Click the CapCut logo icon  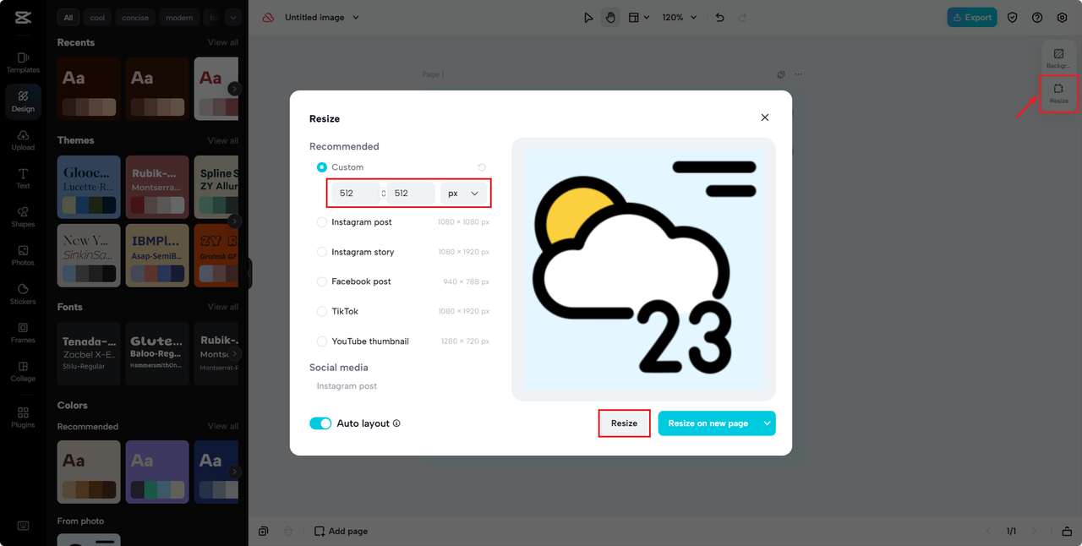coord(23,18)
